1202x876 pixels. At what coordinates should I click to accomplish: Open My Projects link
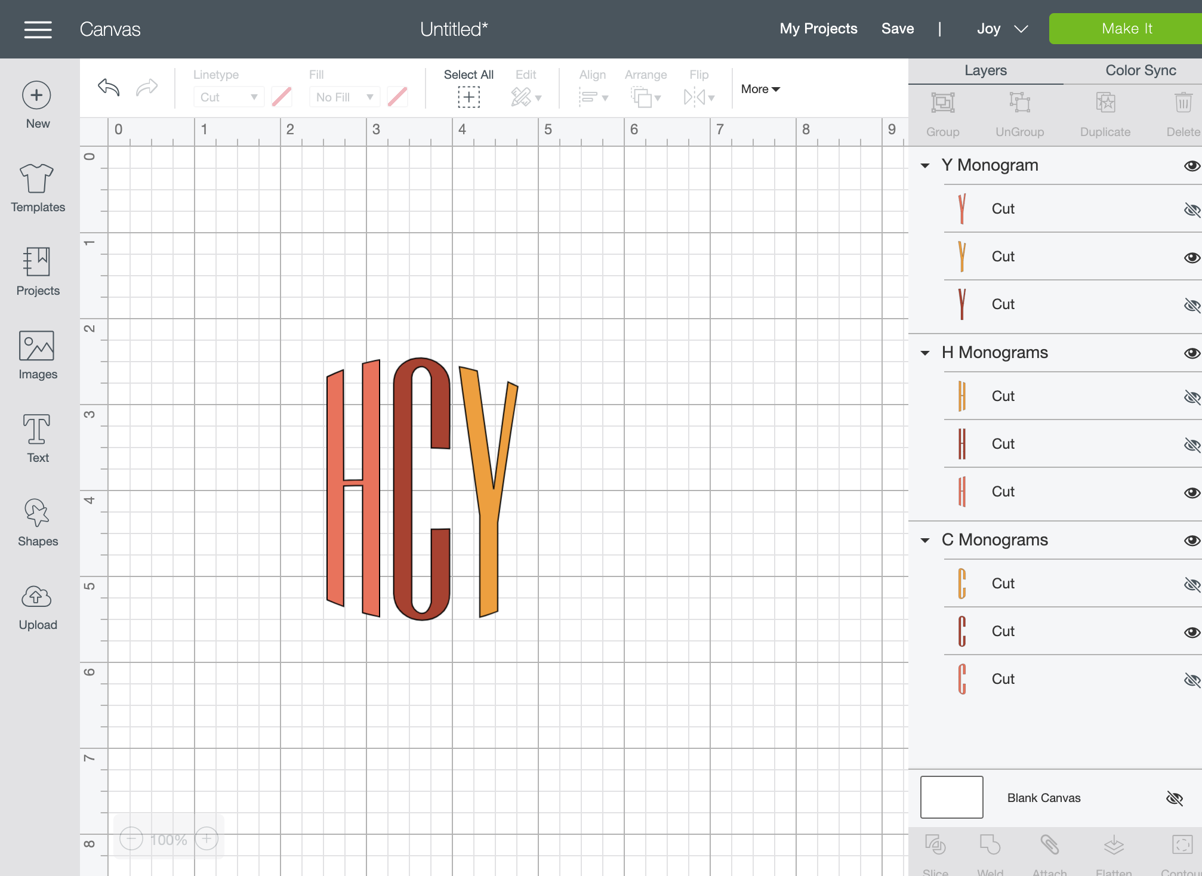[818, 29]
